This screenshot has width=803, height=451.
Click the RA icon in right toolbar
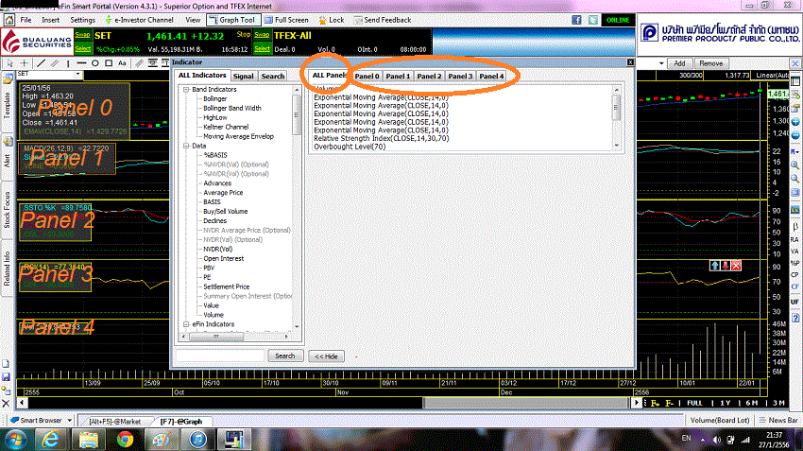pyautogui.click(x=794, y=239)
